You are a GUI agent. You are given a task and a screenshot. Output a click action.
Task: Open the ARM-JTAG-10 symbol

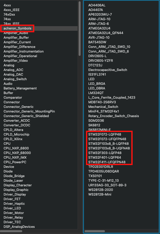[99, 19]
